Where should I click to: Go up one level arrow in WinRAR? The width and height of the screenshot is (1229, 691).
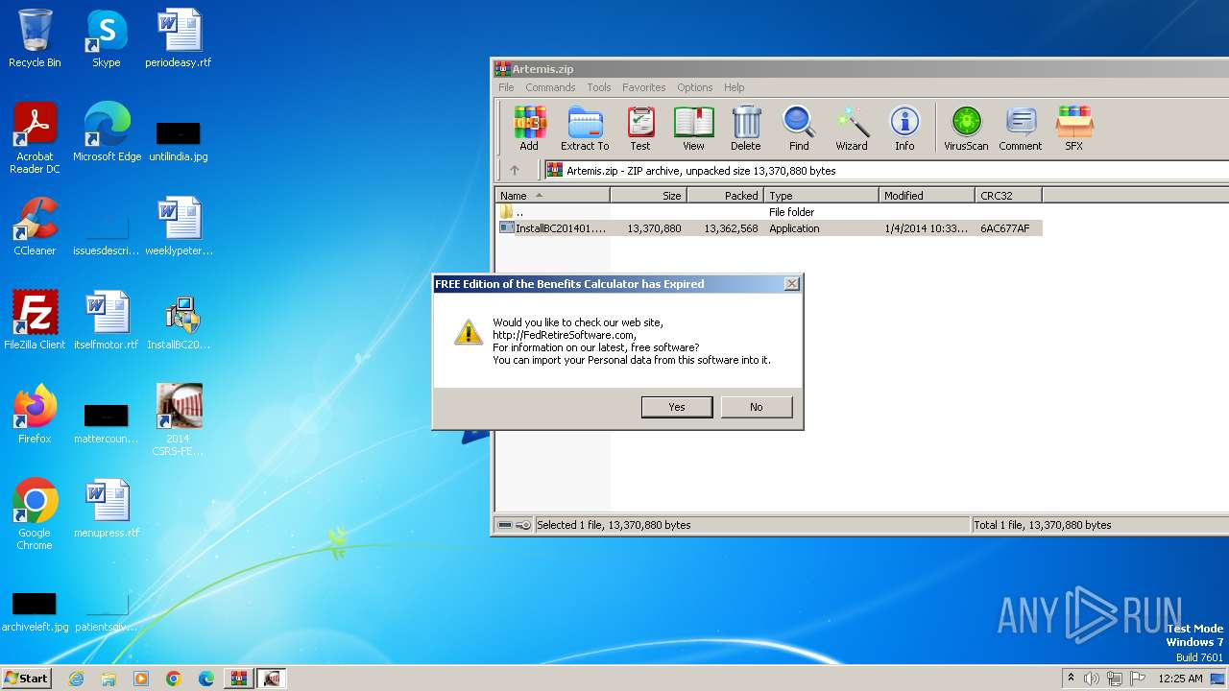(x=515, y=171)
